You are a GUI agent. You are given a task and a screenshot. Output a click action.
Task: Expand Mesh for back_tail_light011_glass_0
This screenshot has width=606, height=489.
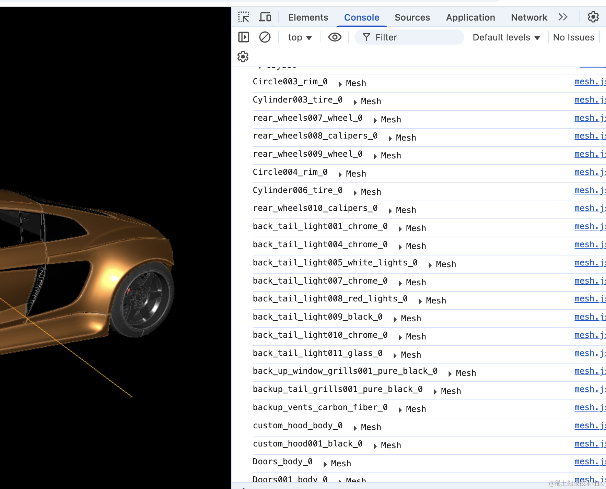pyautogui.click(x=395, y=356)
